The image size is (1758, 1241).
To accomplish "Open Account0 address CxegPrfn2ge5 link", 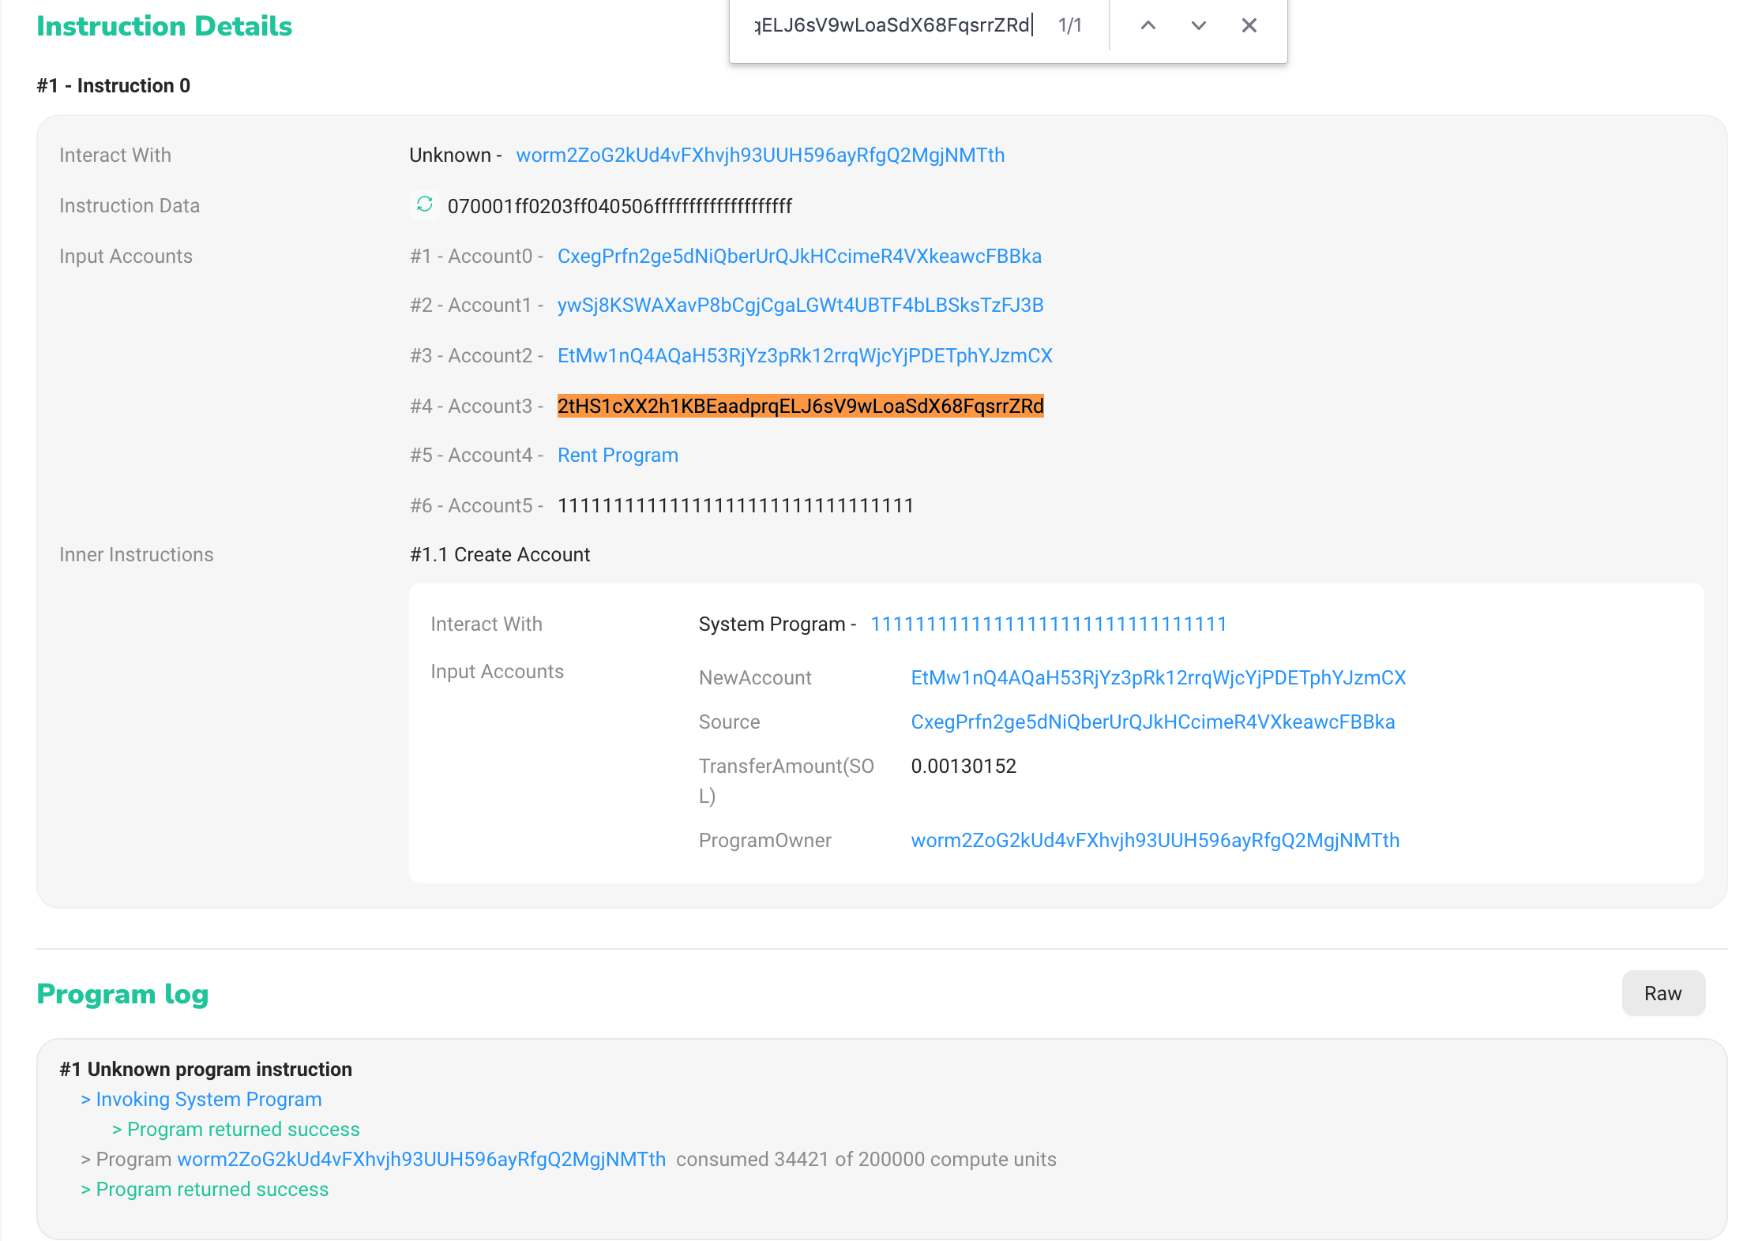I will click(799, 256).
